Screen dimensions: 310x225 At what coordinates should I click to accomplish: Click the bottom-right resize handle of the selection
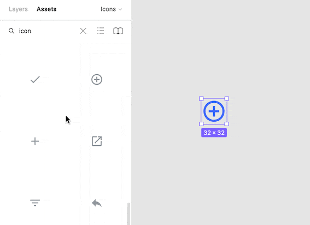pyautogui.click(x=227, y=124)
